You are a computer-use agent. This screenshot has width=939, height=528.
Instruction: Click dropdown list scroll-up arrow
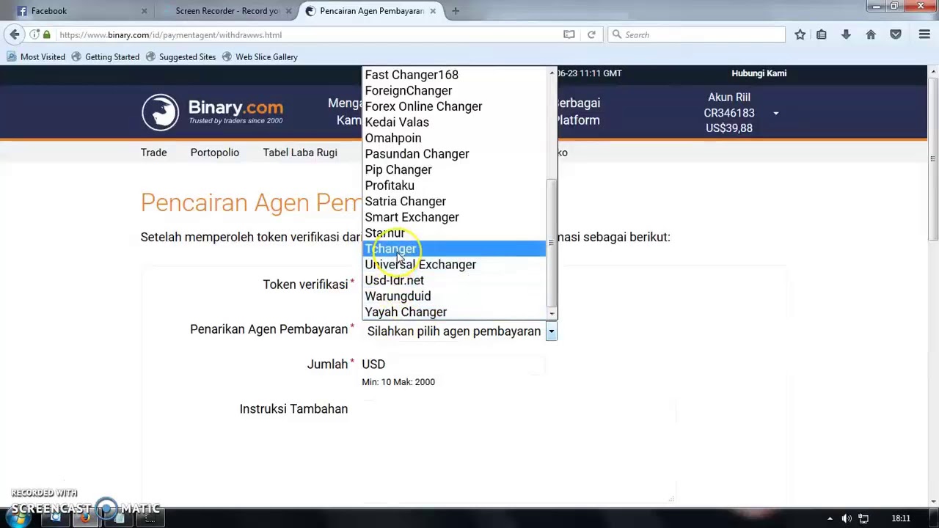click(x=552, y=73)
